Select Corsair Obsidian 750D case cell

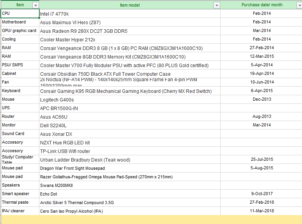(x=130, y=73)
